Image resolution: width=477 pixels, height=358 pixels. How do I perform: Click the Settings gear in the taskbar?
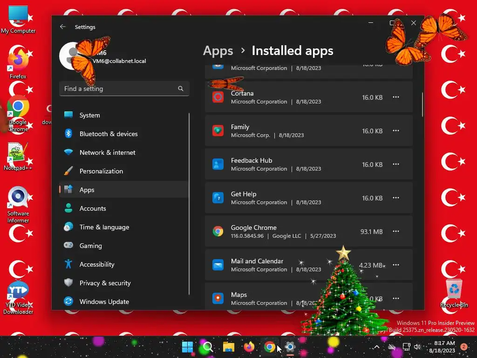coord(290,347)
